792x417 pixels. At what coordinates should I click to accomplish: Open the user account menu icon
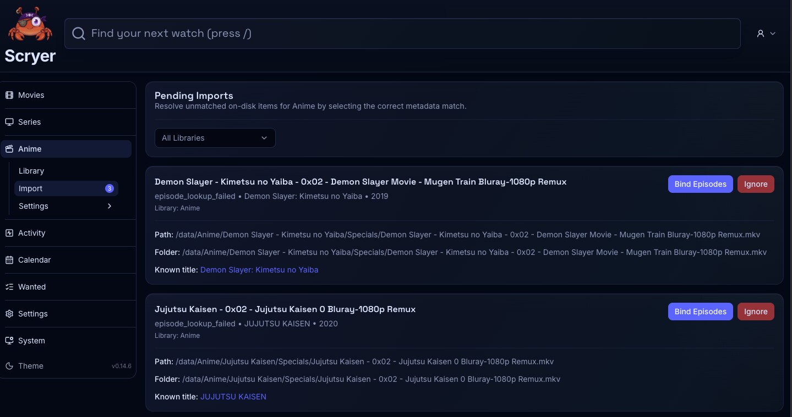tap(761, 34)
